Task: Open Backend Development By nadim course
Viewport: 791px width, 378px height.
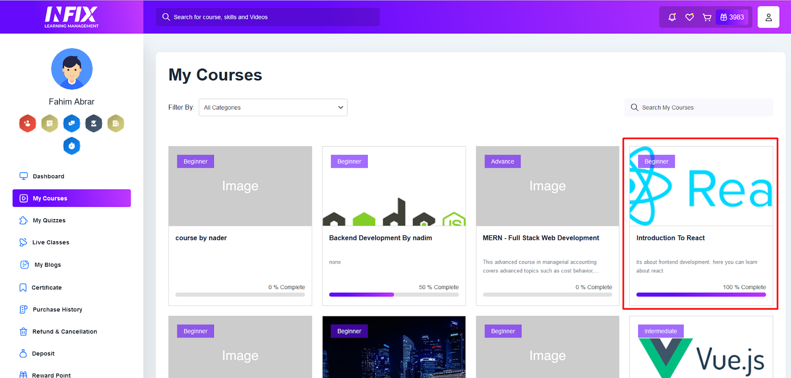Action: point(381,238)
